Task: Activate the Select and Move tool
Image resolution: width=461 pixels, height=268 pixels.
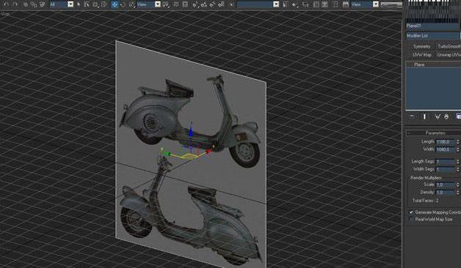Action: (x=115, y=4)
